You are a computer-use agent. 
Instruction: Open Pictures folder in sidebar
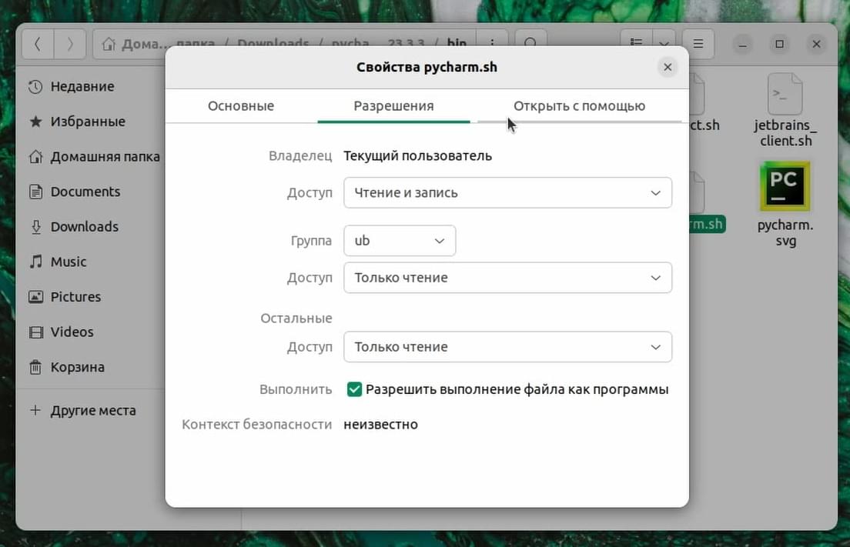click(65, 297)
